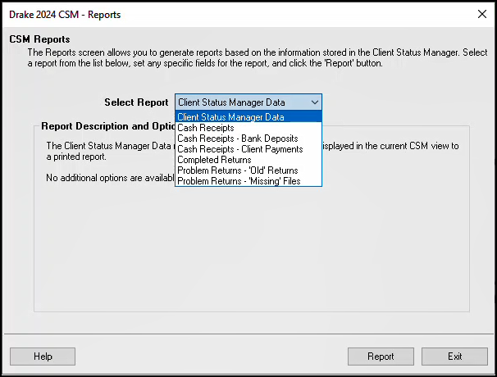497x377 pixels.
Task: Click the Help button
Action: [43, 357]
